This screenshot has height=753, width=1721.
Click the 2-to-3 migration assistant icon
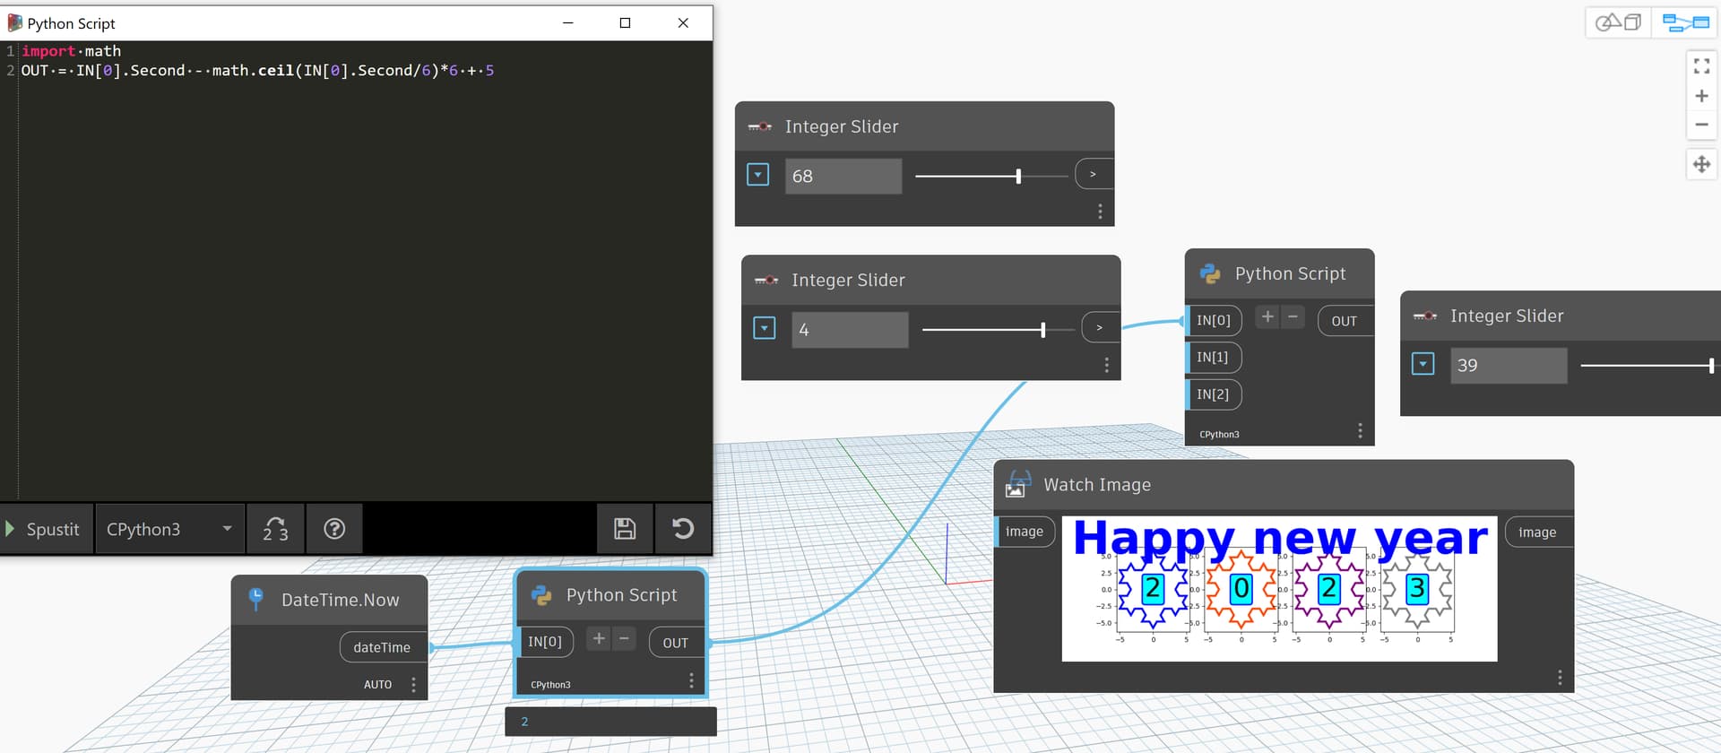tap(275, 529)
